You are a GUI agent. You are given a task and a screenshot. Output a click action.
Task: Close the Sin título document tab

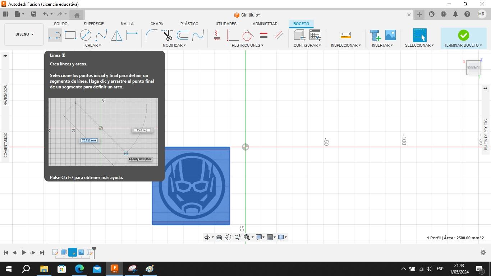pos(409,15)
